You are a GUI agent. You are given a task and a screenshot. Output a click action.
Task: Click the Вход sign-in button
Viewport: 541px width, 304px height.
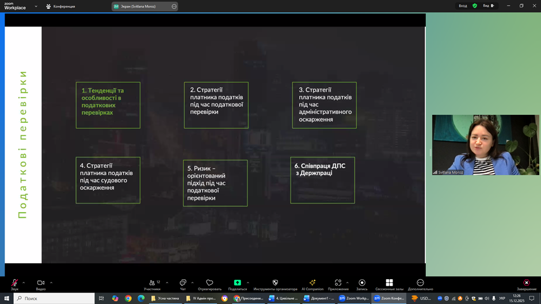[463, 6]
